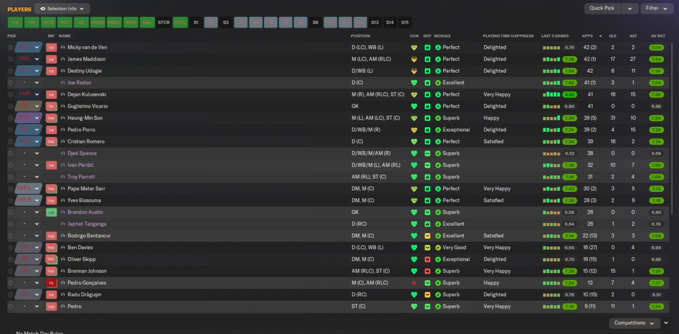Viewport: 679px width, 334px height.
Task: Toggle pick checkbox for the ST (C) player Pedro
Action: click(x=11, y=306)
